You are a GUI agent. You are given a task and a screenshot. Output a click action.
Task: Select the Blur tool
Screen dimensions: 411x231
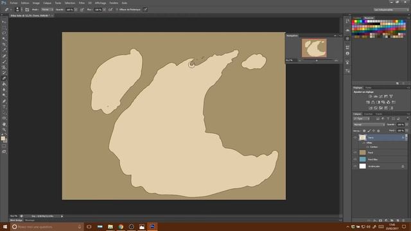point(4,90)
